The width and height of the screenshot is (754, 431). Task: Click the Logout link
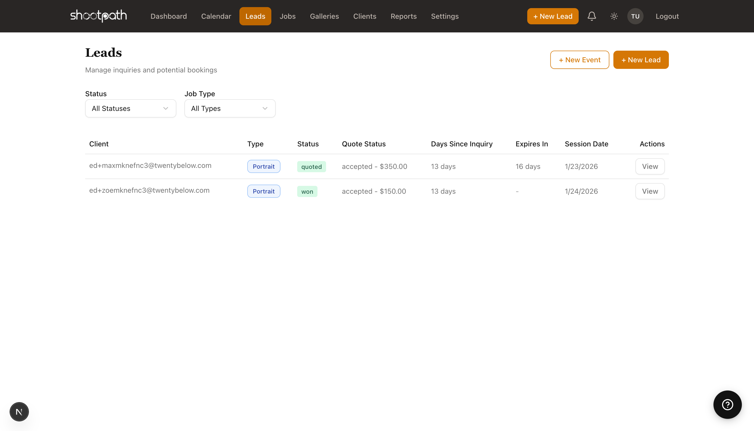click(667, 16)
